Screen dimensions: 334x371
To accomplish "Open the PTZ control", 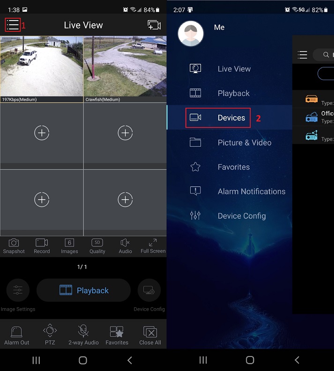I will click(50, 335).
